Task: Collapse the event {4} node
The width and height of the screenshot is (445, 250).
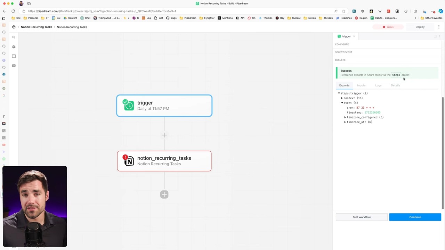Action: [x=342, y=103]
